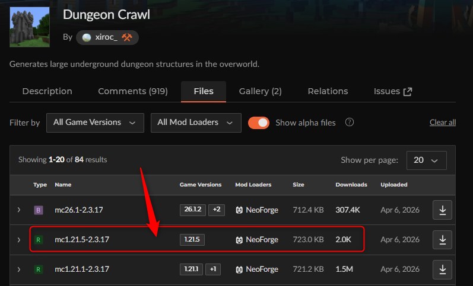Open the mc1.21.5-2.3.17 file name
The width and height of the screenshot is (473, 286).
[x=82, y=240]
